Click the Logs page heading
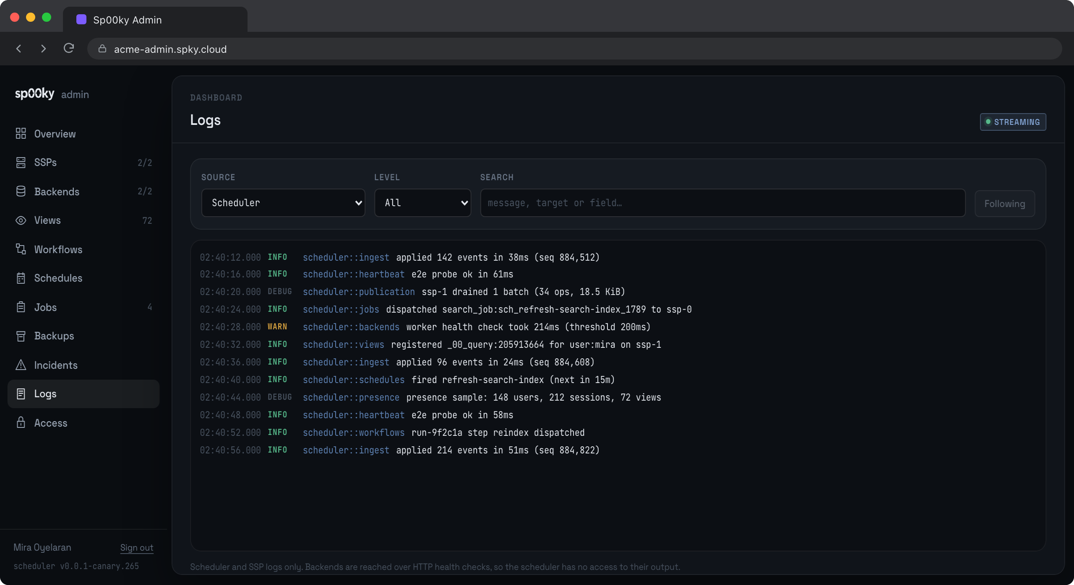Screen dimensions: 1074x585 [x=205, y=120]
